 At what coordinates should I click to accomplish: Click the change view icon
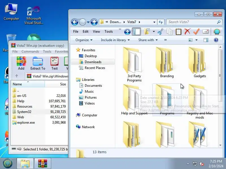190,40
